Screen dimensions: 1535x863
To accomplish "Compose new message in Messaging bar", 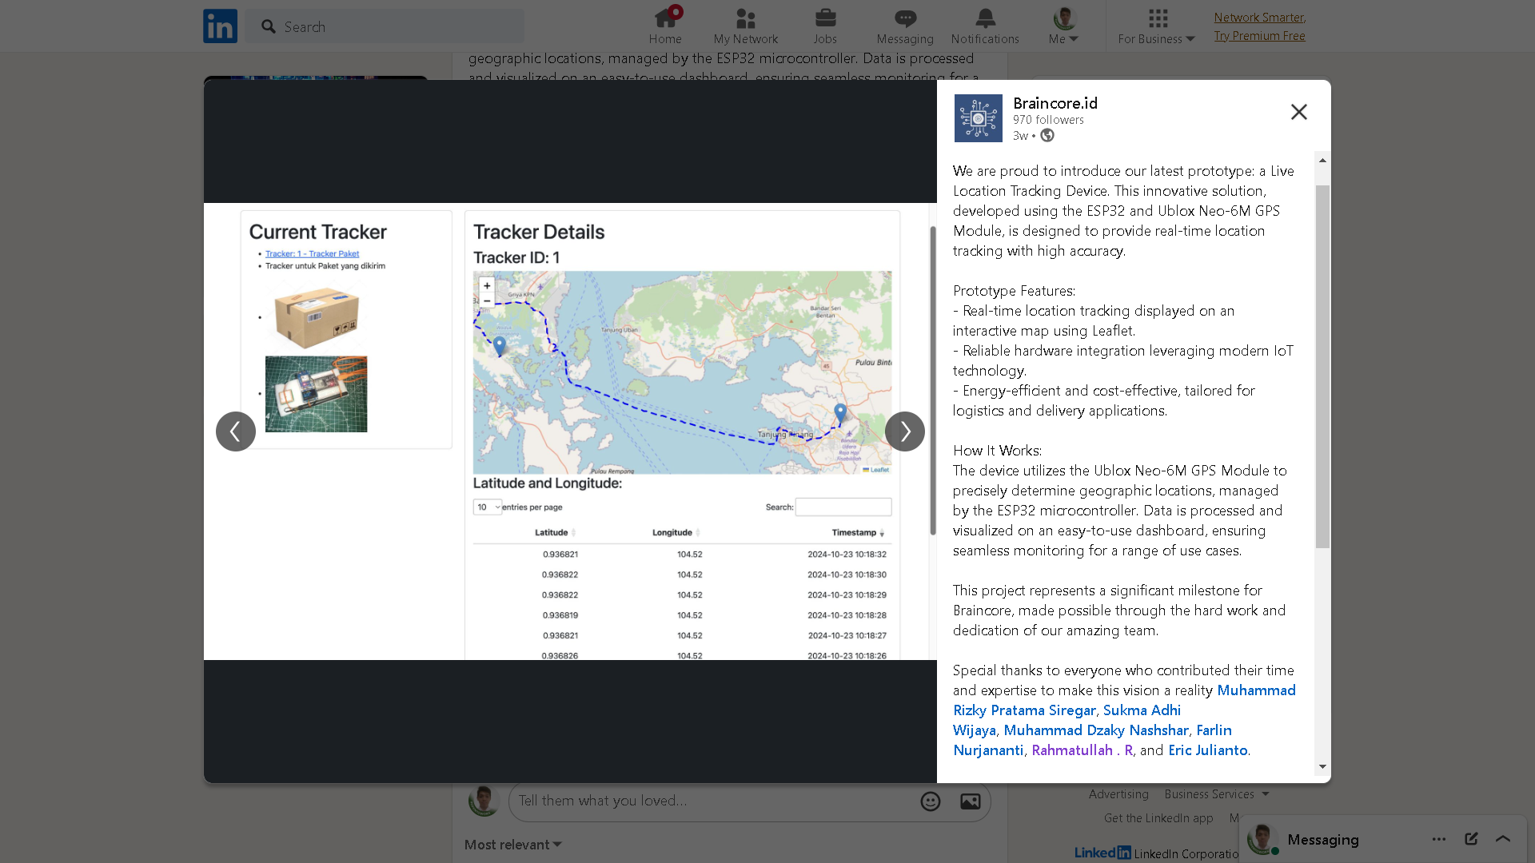I will click(x=1471, y=839).
